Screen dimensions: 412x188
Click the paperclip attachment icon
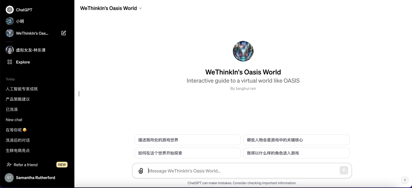coord(140,171)
